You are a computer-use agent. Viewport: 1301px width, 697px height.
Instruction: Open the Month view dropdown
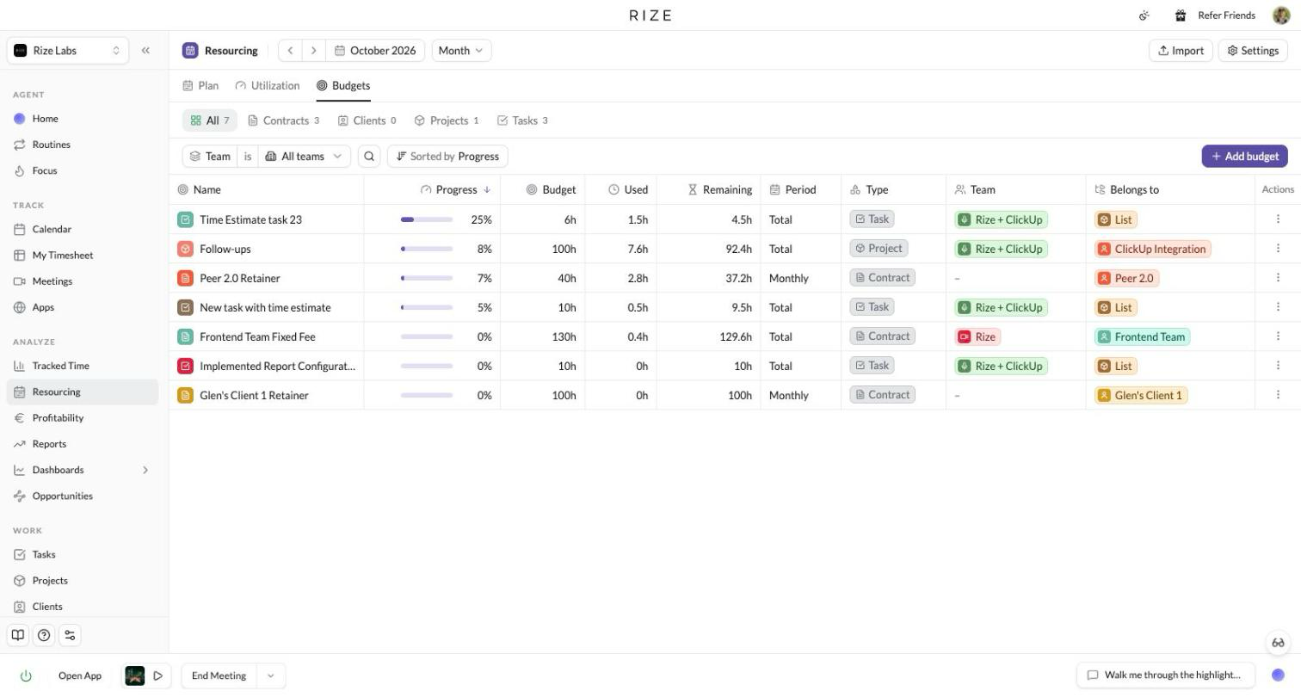pos(461,51)
